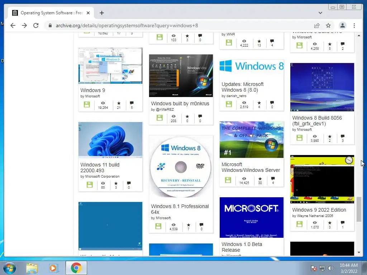Go forward in browser history
The image size is (367, 275).
(24, 25)
